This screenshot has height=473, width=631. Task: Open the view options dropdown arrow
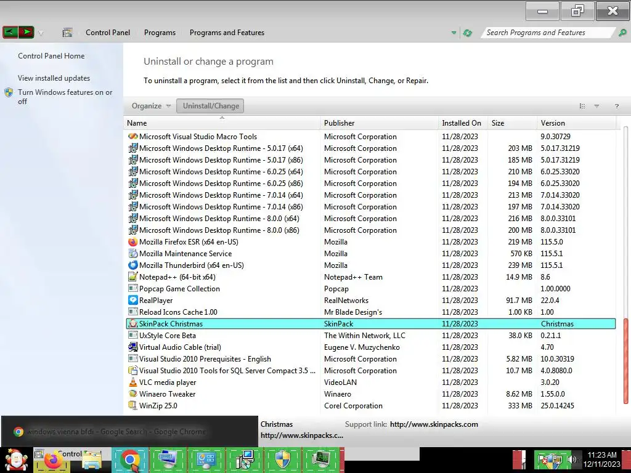596,106
